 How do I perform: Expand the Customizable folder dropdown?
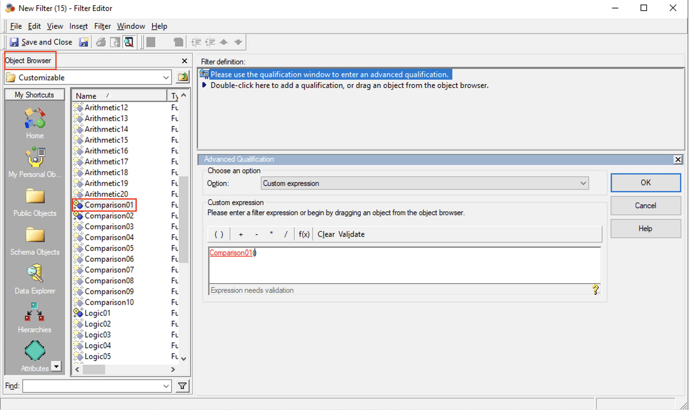166,78
